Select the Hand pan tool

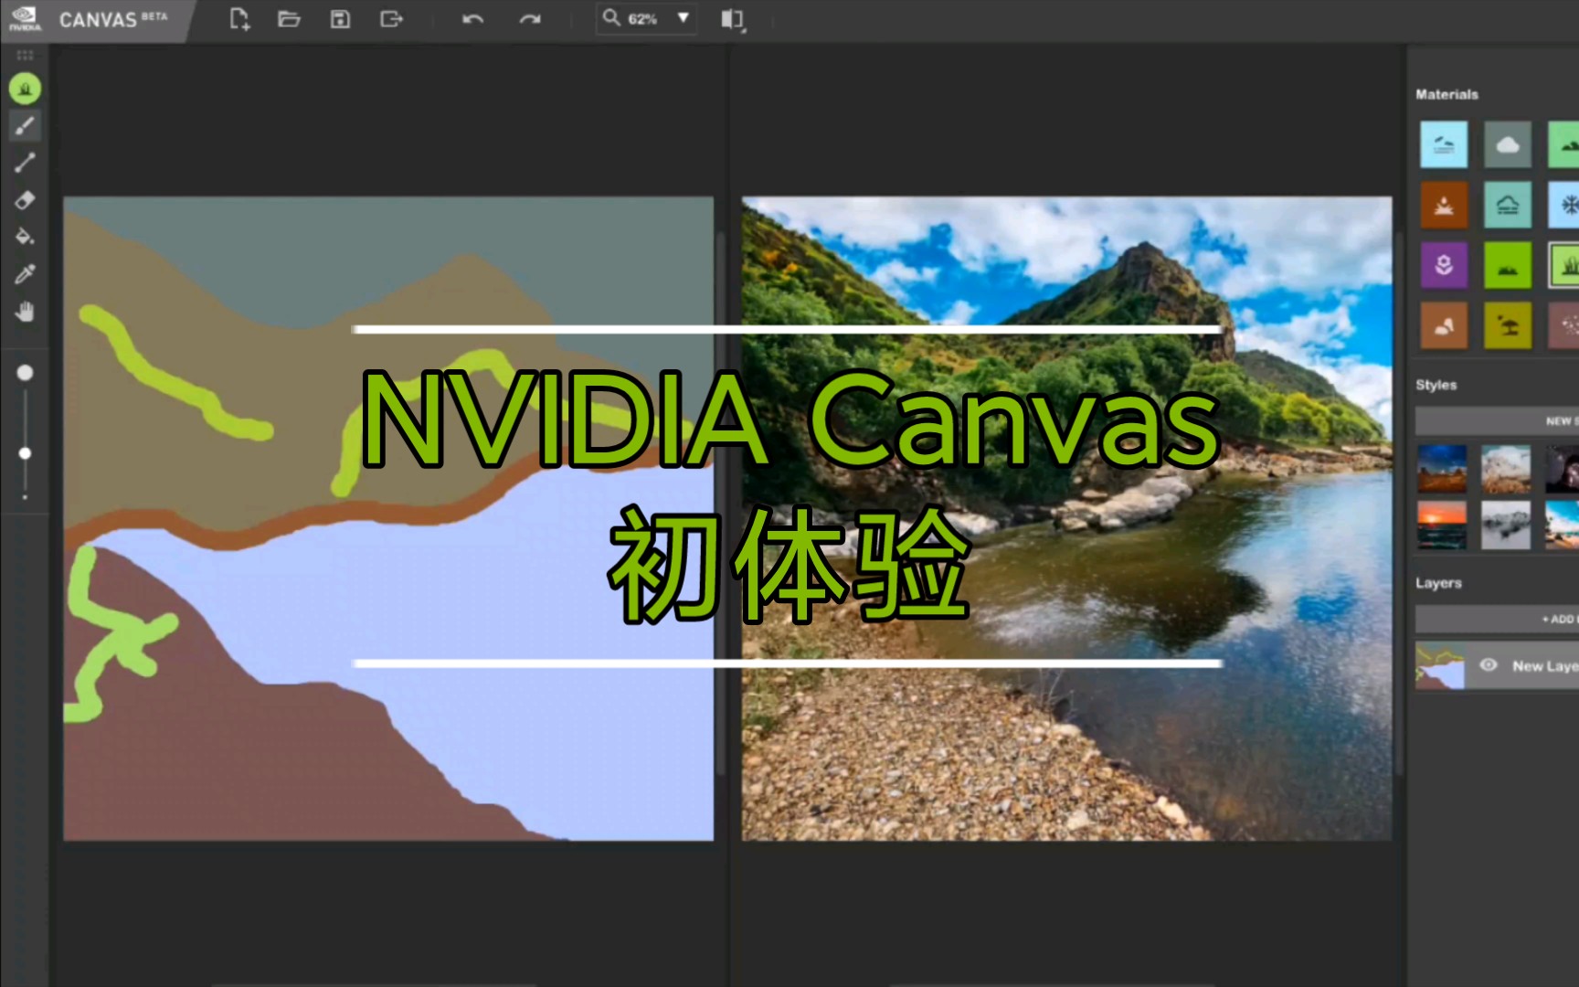[25, 312]
